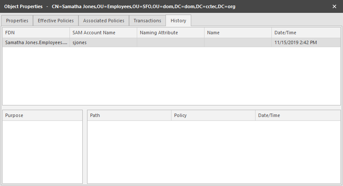The width and height of the screenshot is (343, 186).
Task: Sort the top table by its Date/Time header
Action: tap(306, 33)
